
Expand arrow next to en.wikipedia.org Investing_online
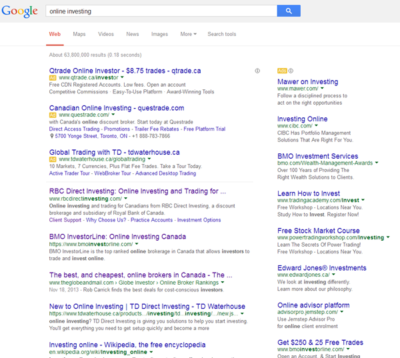(151, 352)
